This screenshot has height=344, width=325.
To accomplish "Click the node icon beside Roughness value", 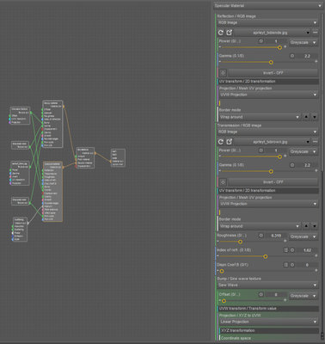I will (x=261, y=236).
